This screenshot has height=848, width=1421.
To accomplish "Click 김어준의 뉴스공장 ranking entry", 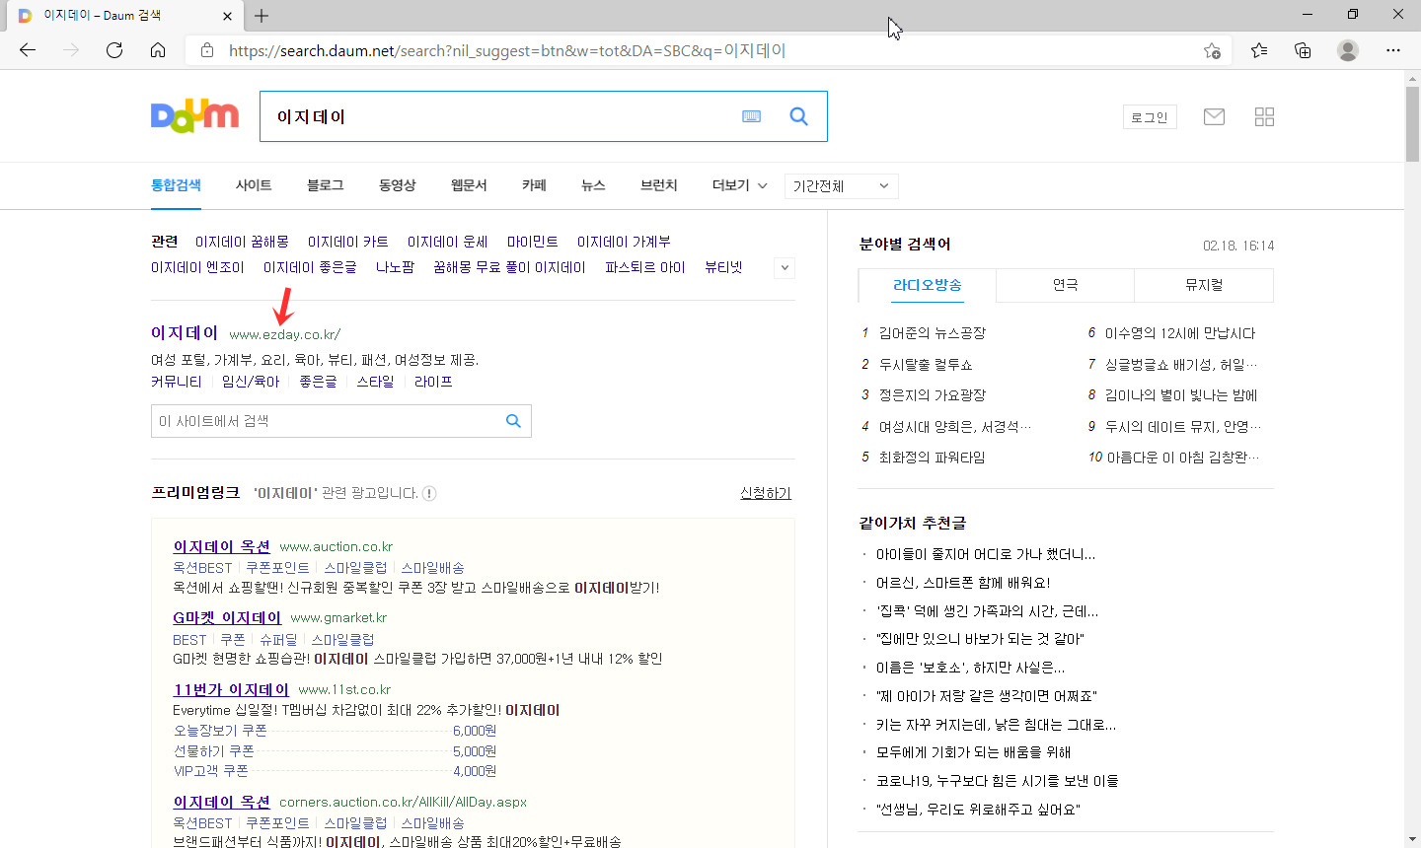I will click(x=933, y=333).
